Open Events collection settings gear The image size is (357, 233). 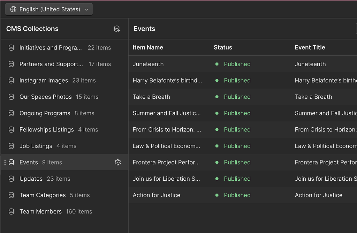pos(117,162)
